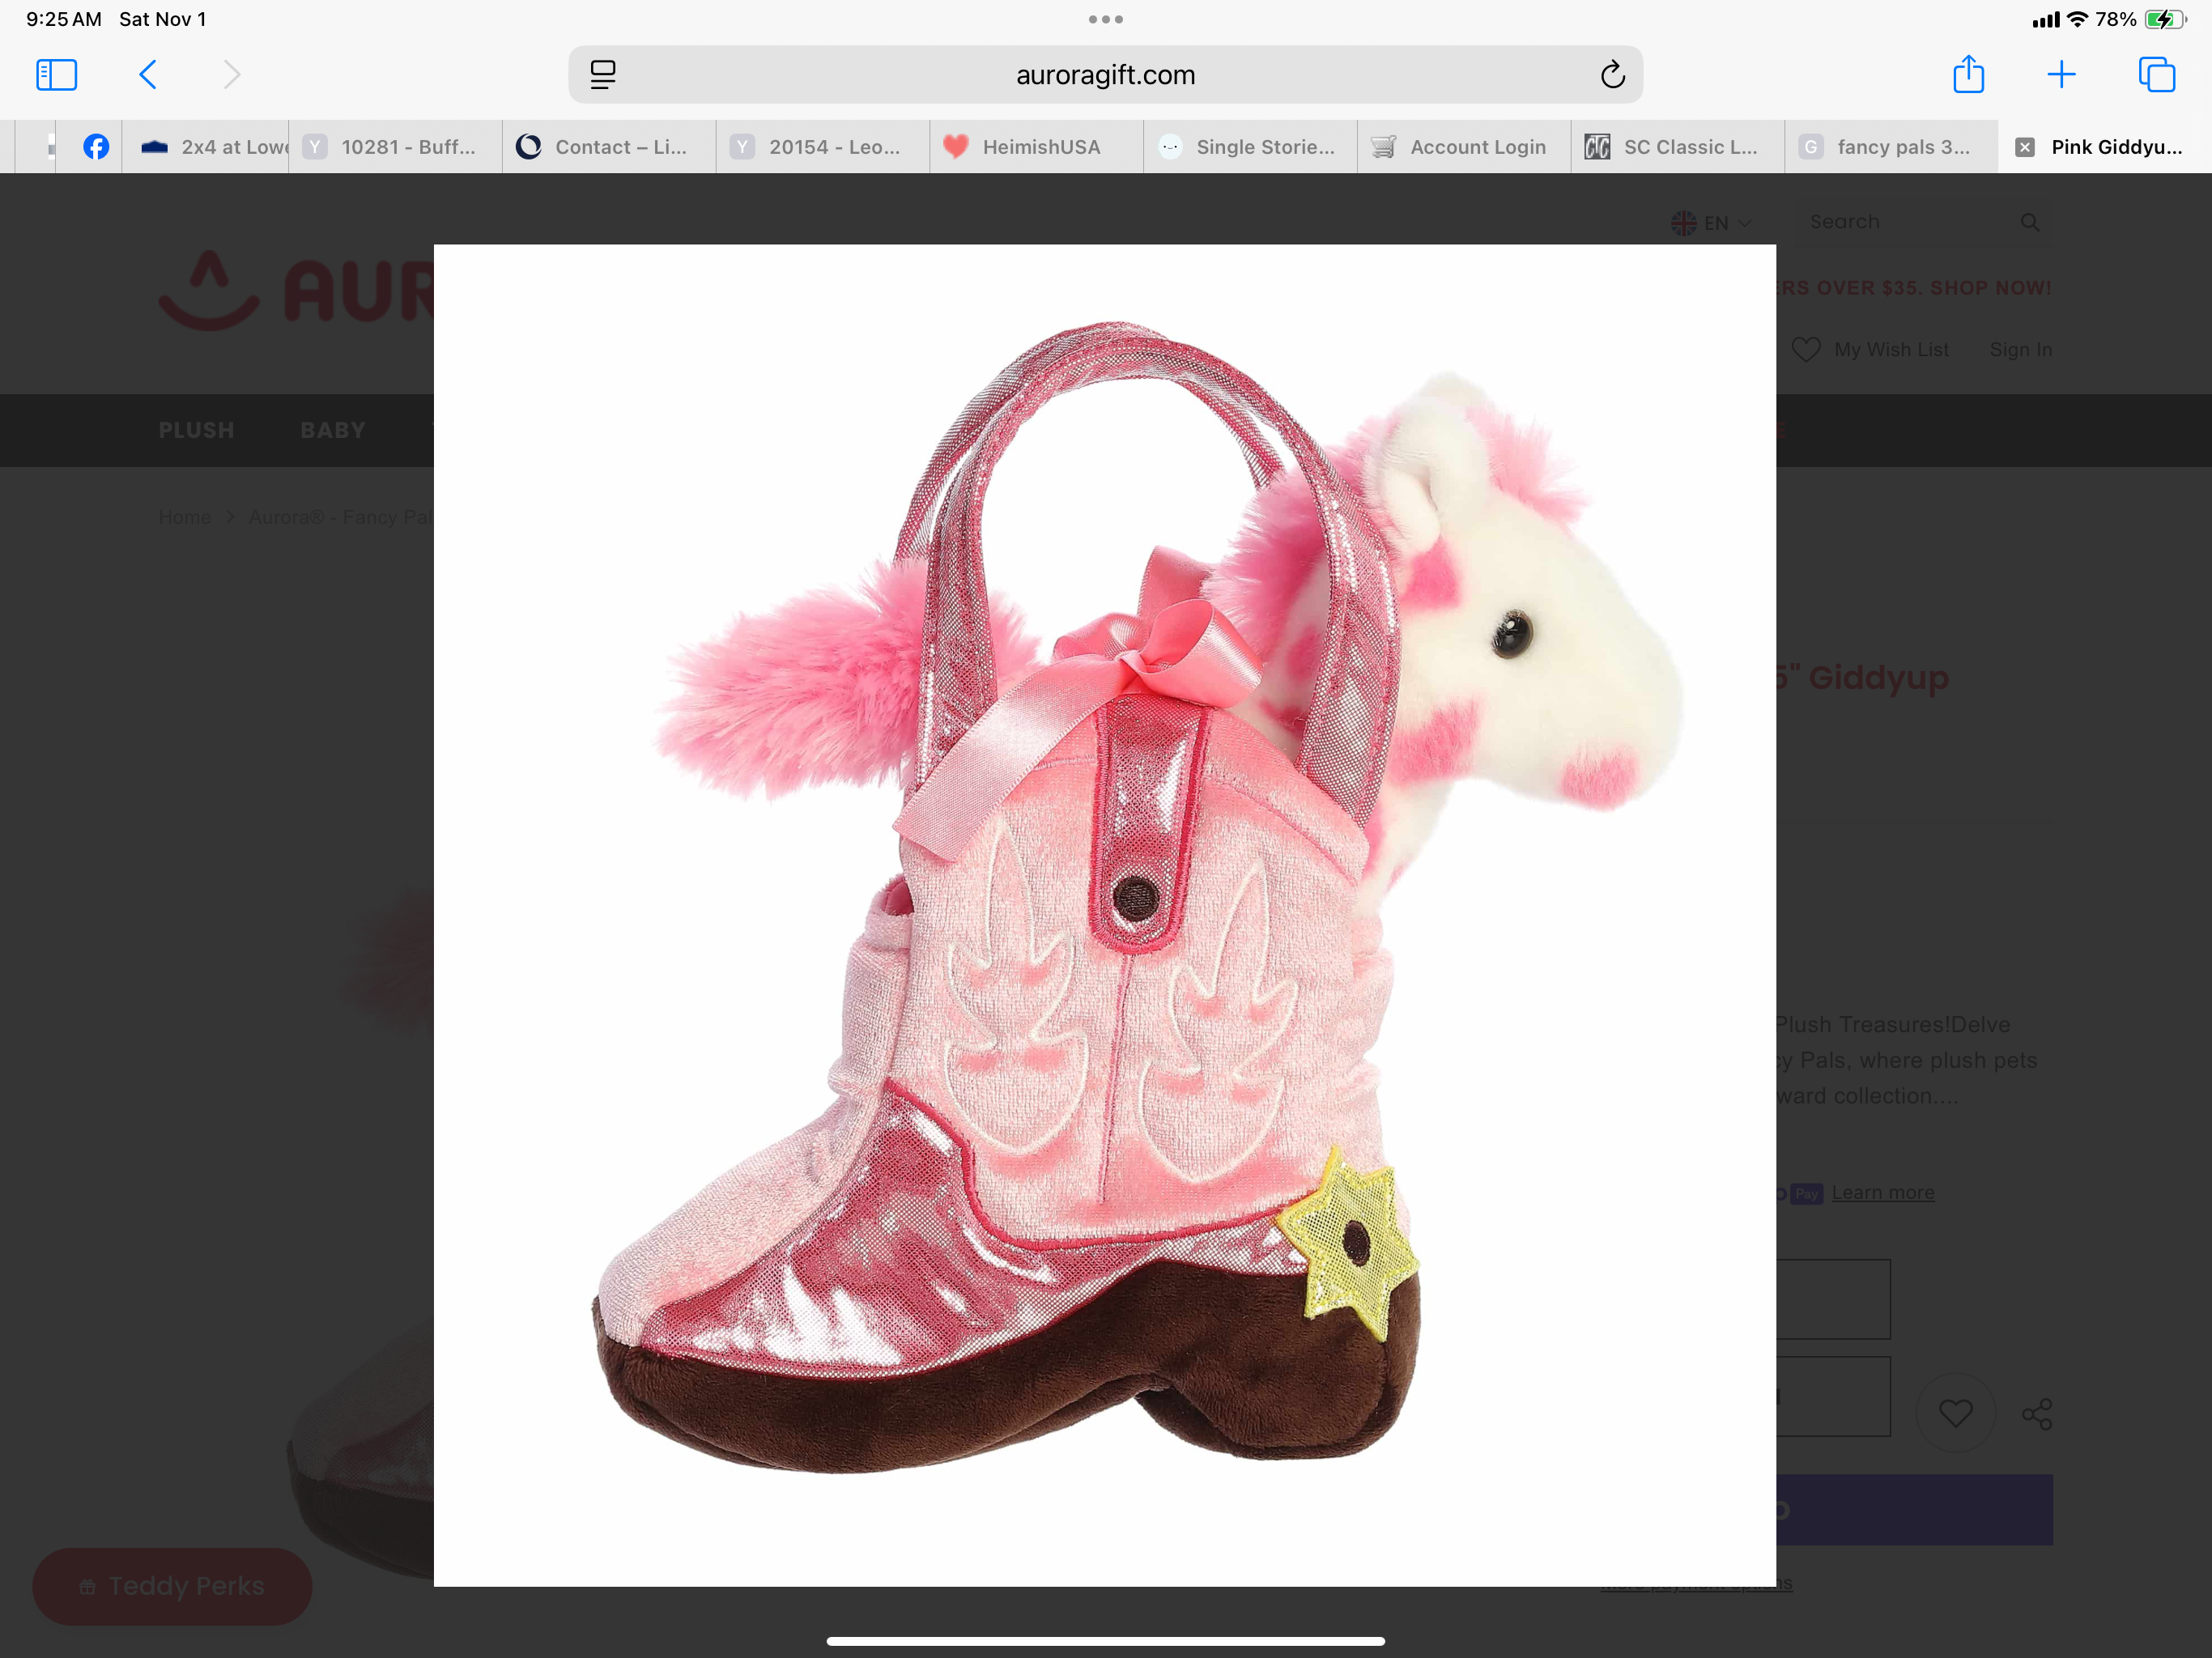This screenshot has height=1658, width=2212.
Task: Toggle the heart wishlist button
Action: coord(1955,1413)
